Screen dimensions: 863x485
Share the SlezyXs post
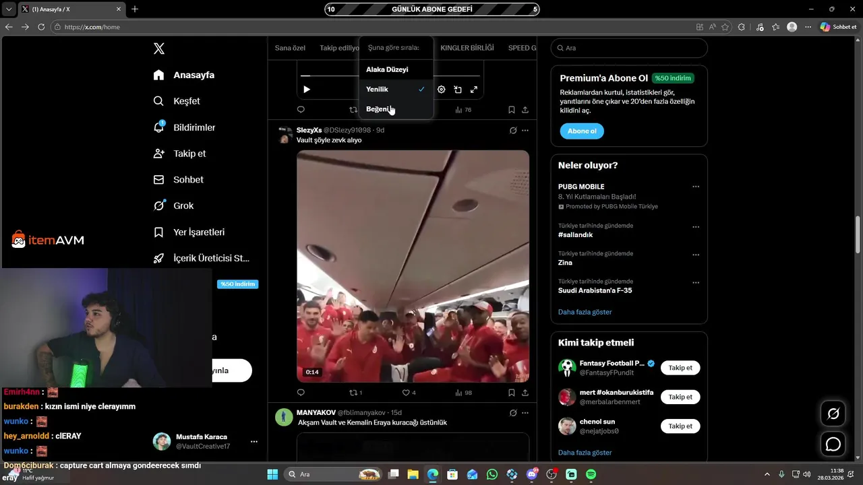[525, 393]
